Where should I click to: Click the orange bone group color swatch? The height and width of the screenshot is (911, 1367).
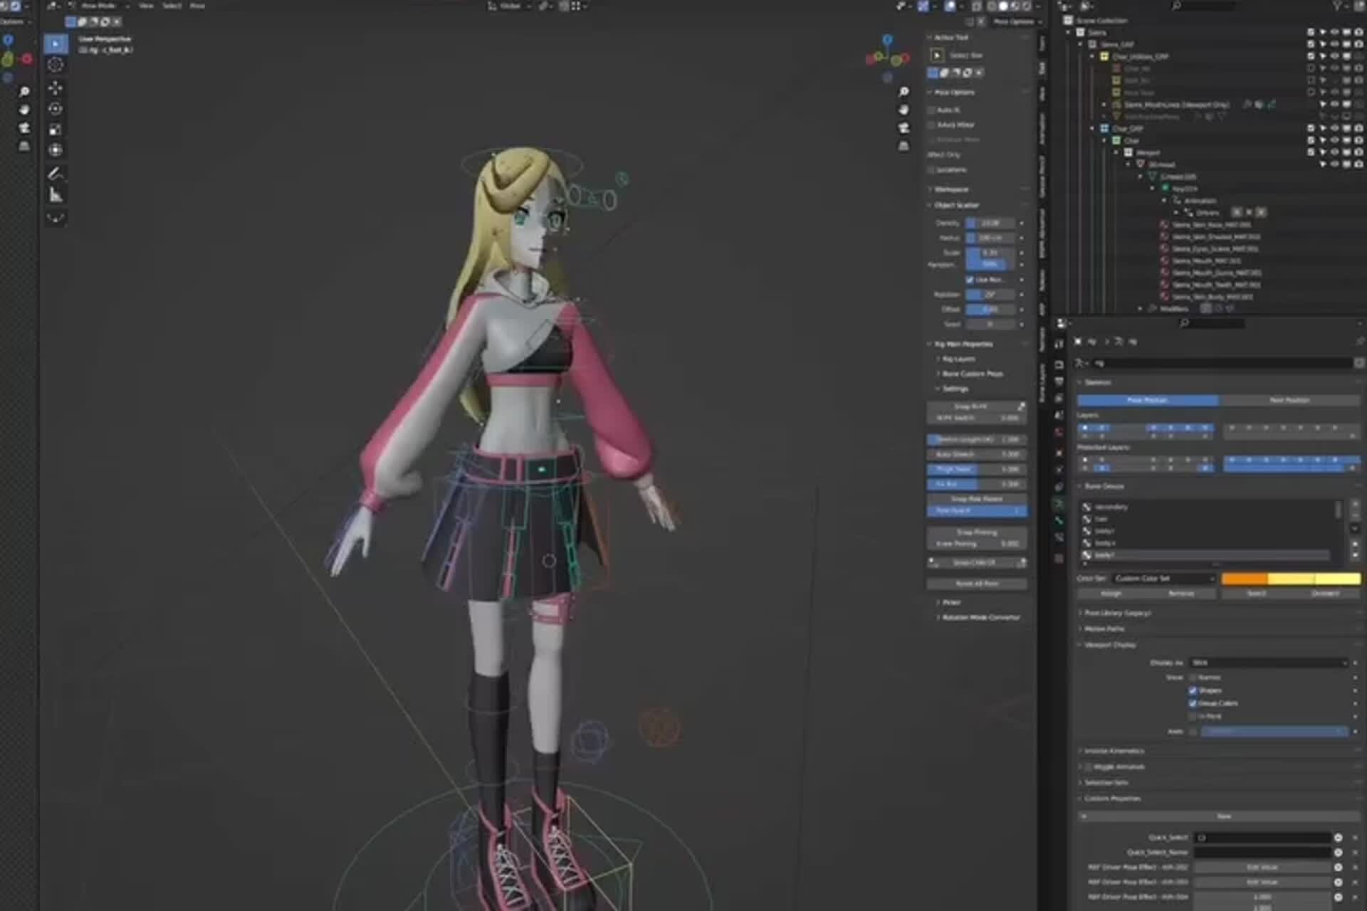pyautogui.click(x=1244, y=579)
